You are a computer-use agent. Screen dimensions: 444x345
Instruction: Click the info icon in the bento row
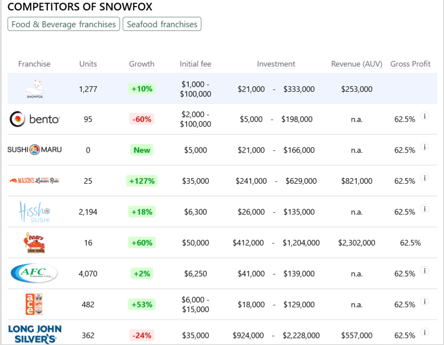pyautogui.click(x=424, y=116)
